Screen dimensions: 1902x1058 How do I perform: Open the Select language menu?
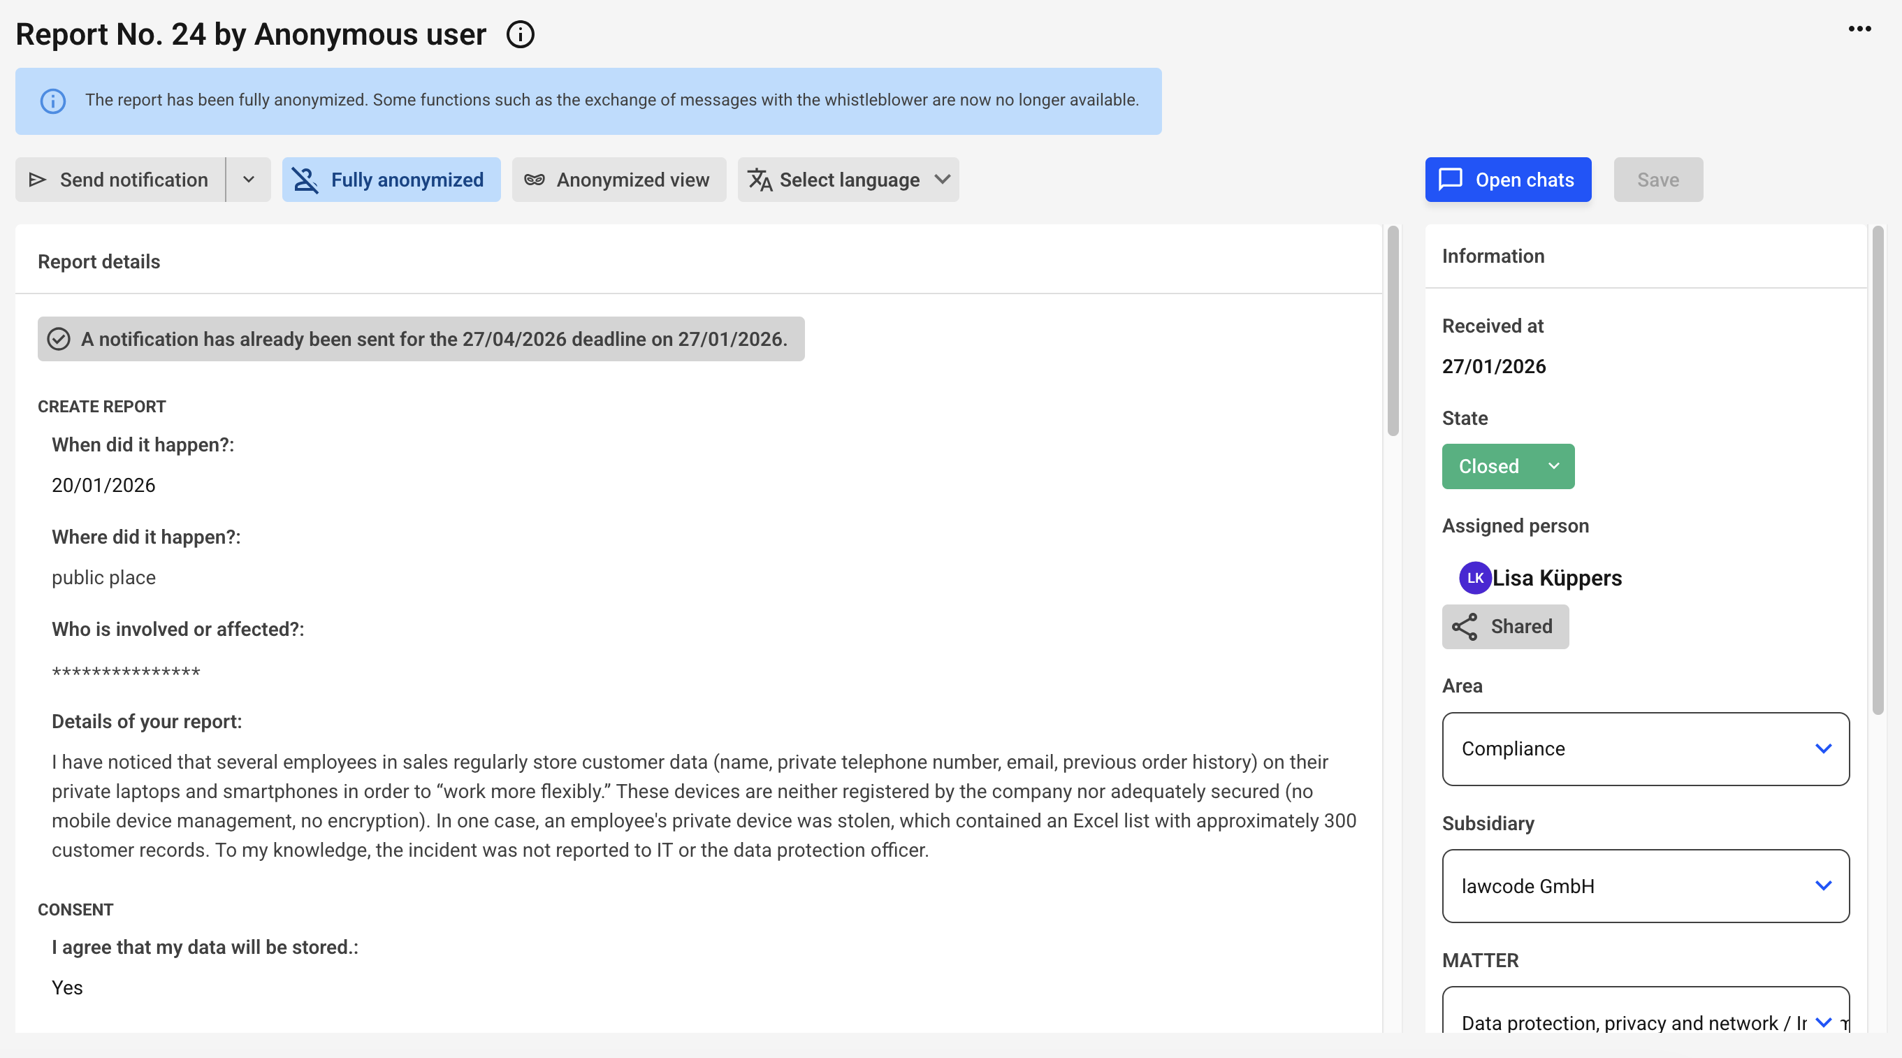coord(848,180)
